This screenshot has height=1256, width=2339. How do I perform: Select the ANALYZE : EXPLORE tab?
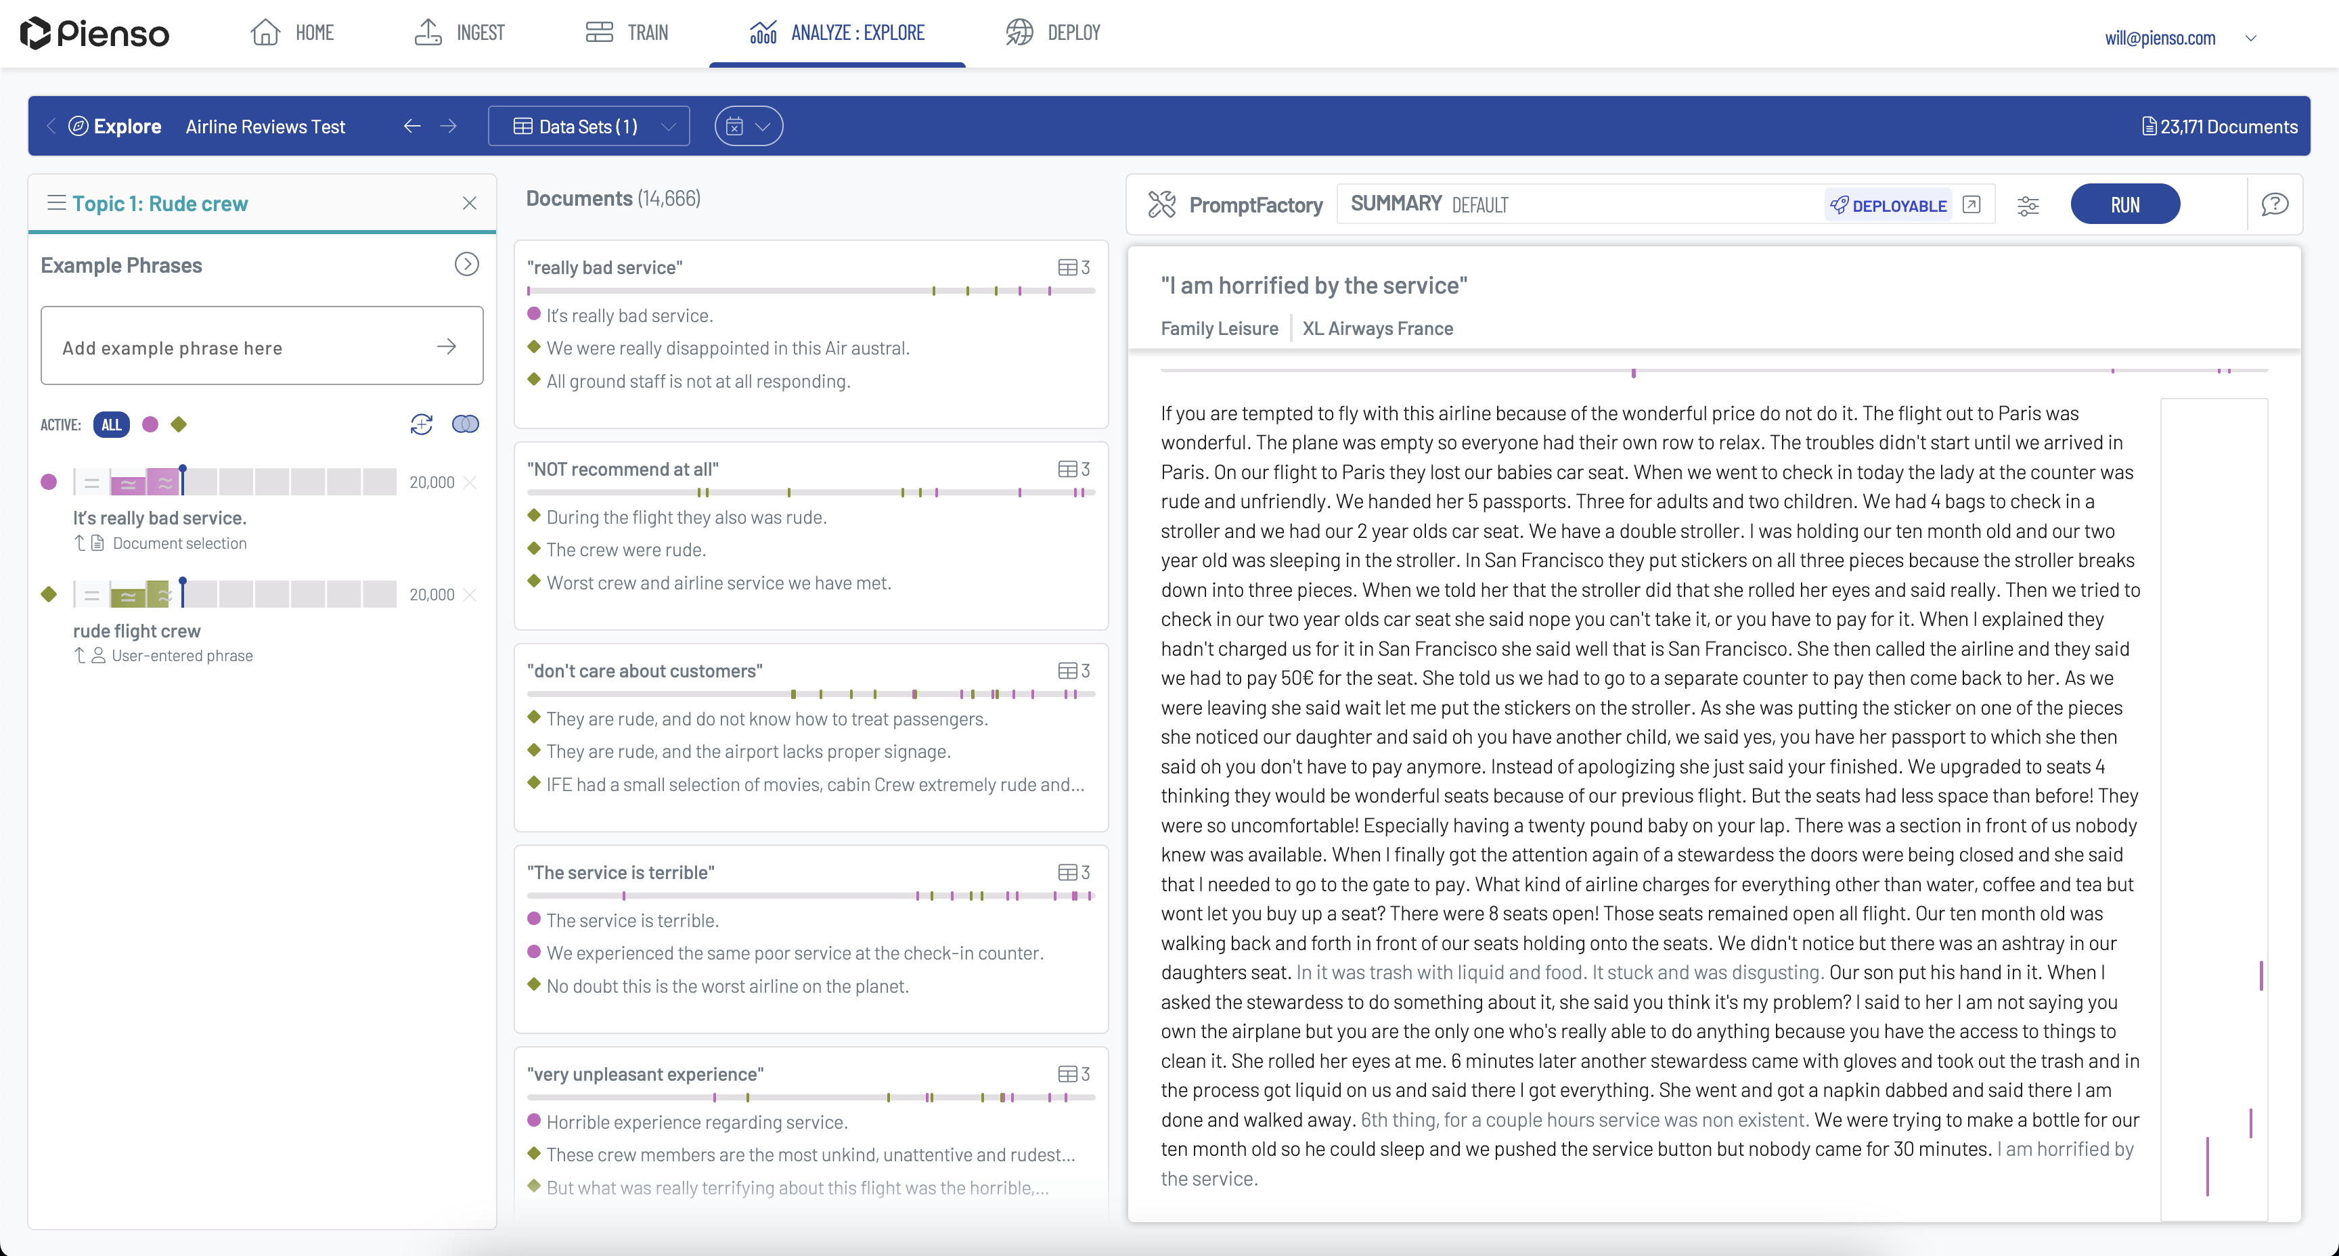[x=837, y=32]
